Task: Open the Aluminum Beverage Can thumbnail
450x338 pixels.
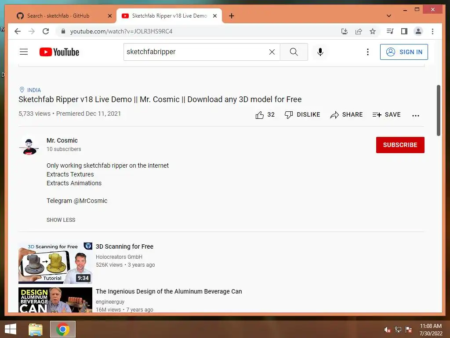Action: click(55, 300)
